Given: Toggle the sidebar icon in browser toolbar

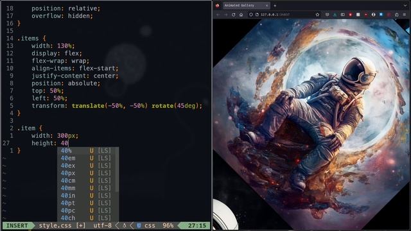Looking at the screenshot, I should click(x=342, y=15).
